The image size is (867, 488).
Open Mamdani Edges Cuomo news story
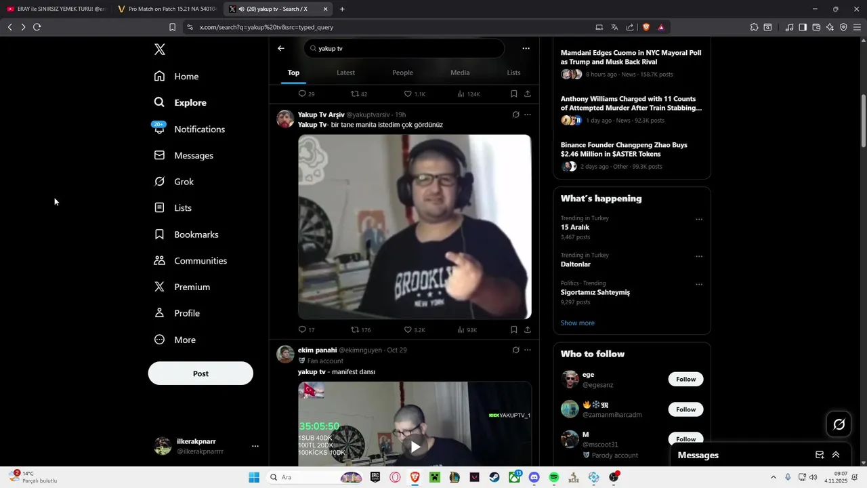coord(631,57)
